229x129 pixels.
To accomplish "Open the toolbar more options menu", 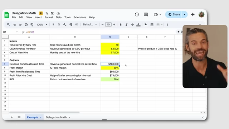I will (x=167, y=25).
